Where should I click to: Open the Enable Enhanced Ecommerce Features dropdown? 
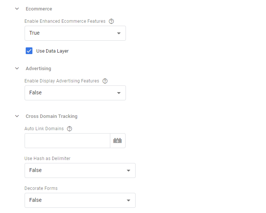[x=75, y=33]
